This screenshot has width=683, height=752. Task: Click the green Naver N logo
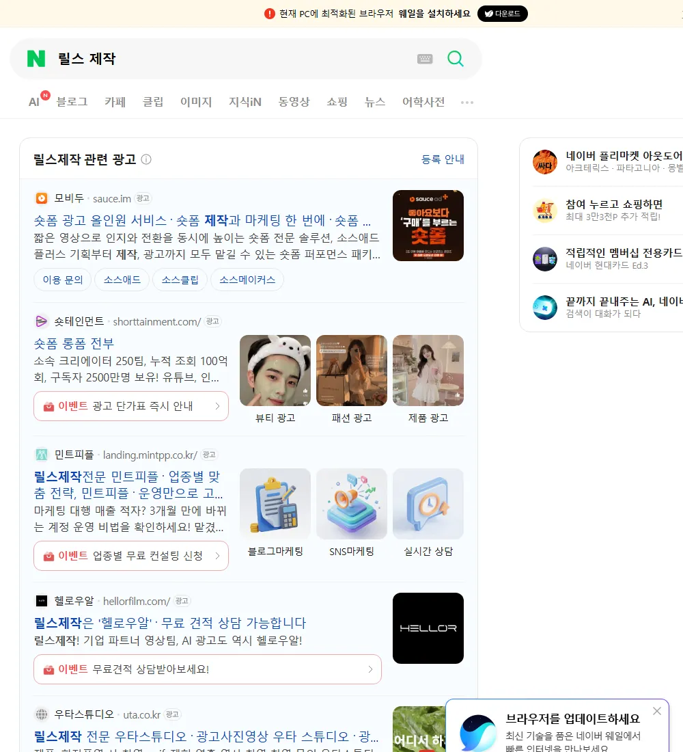tap(36, 59)
